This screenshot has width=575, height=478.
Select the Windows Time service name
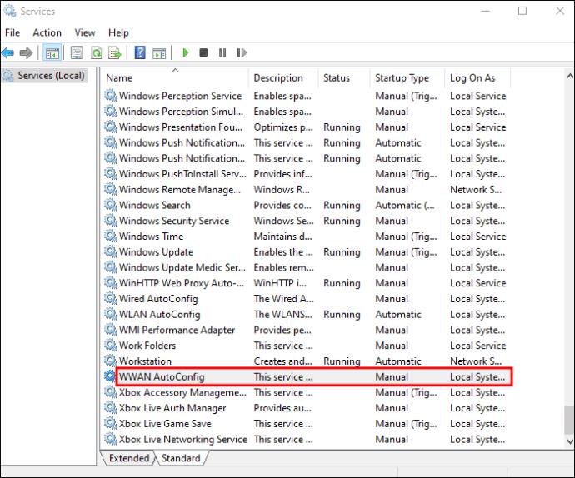tap(151, 237)
